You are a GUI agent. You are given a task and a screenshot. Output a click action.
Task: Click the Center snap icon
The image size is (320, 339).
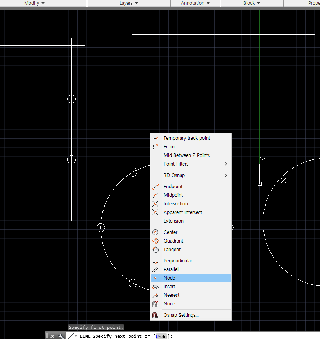pyautogui.click(x=156, y=232)
